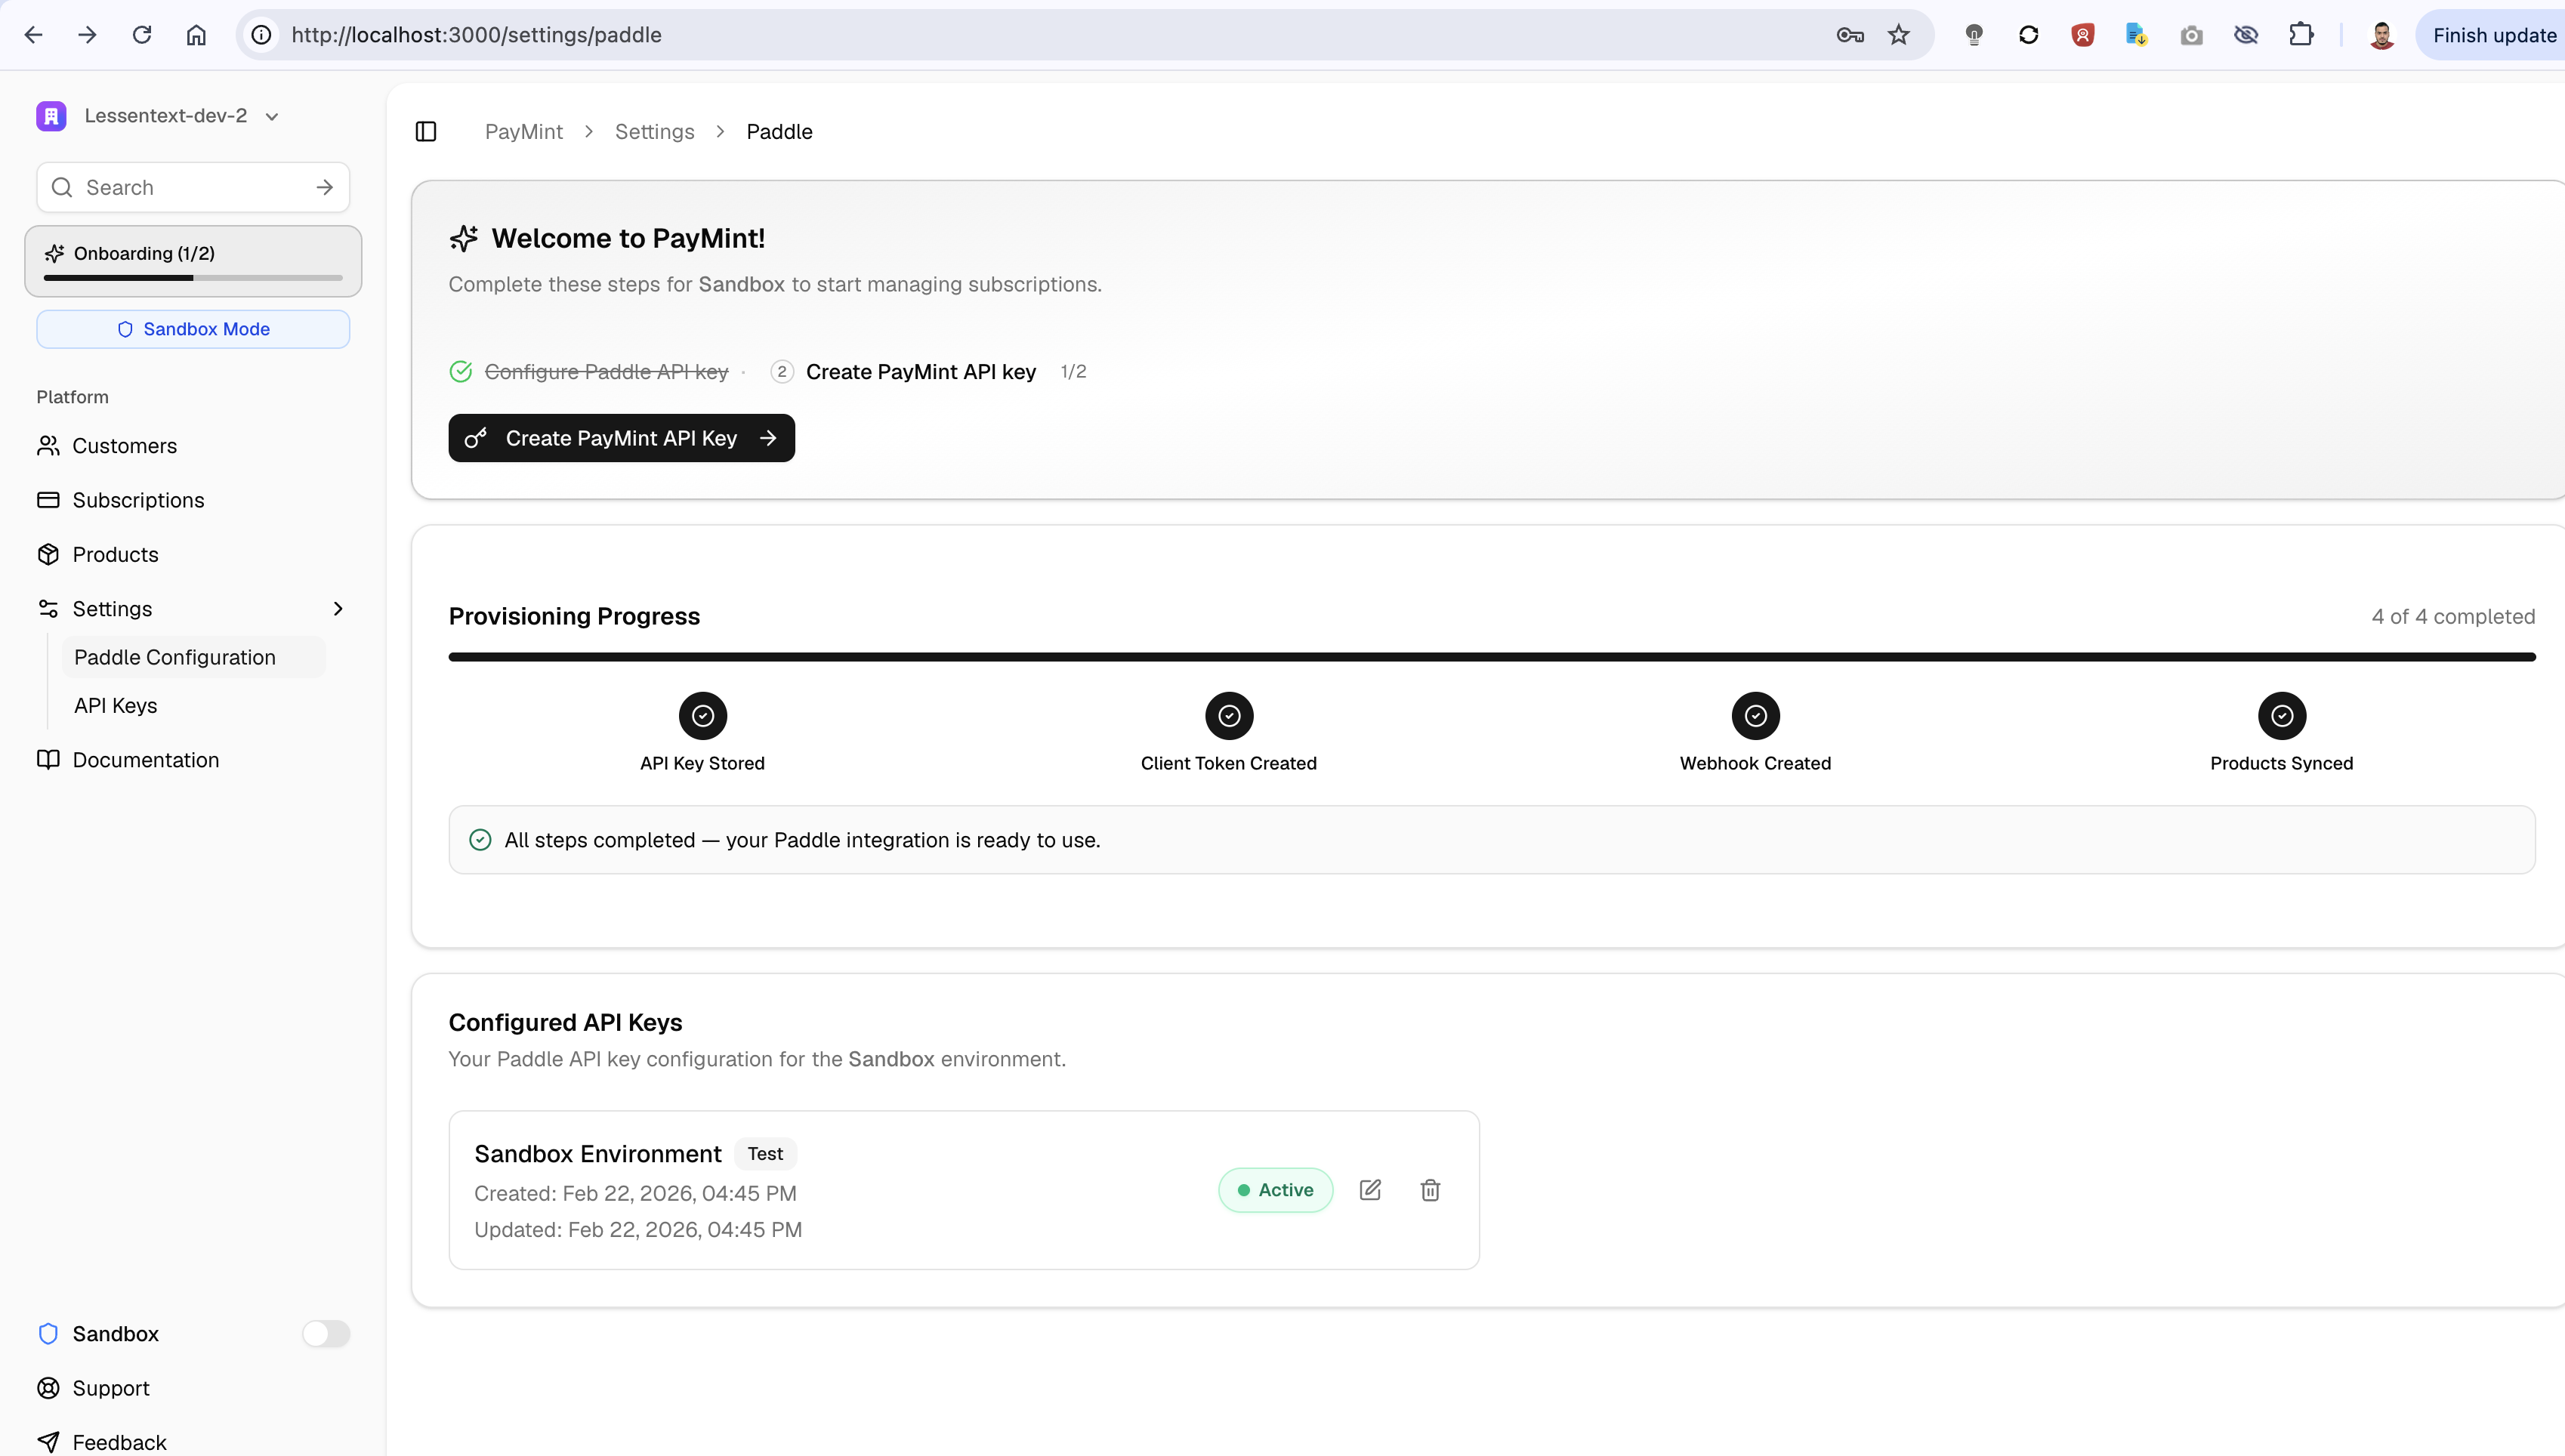Open Products from the sidebar
2565x1456 pixels.
115,554
